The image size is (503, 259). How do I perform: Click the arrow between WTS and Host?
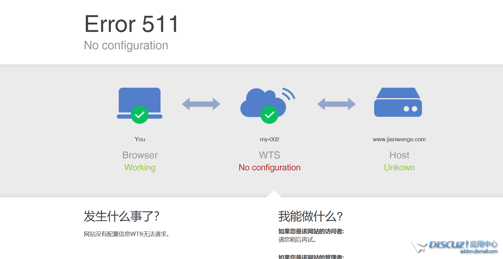pos(336,104)
